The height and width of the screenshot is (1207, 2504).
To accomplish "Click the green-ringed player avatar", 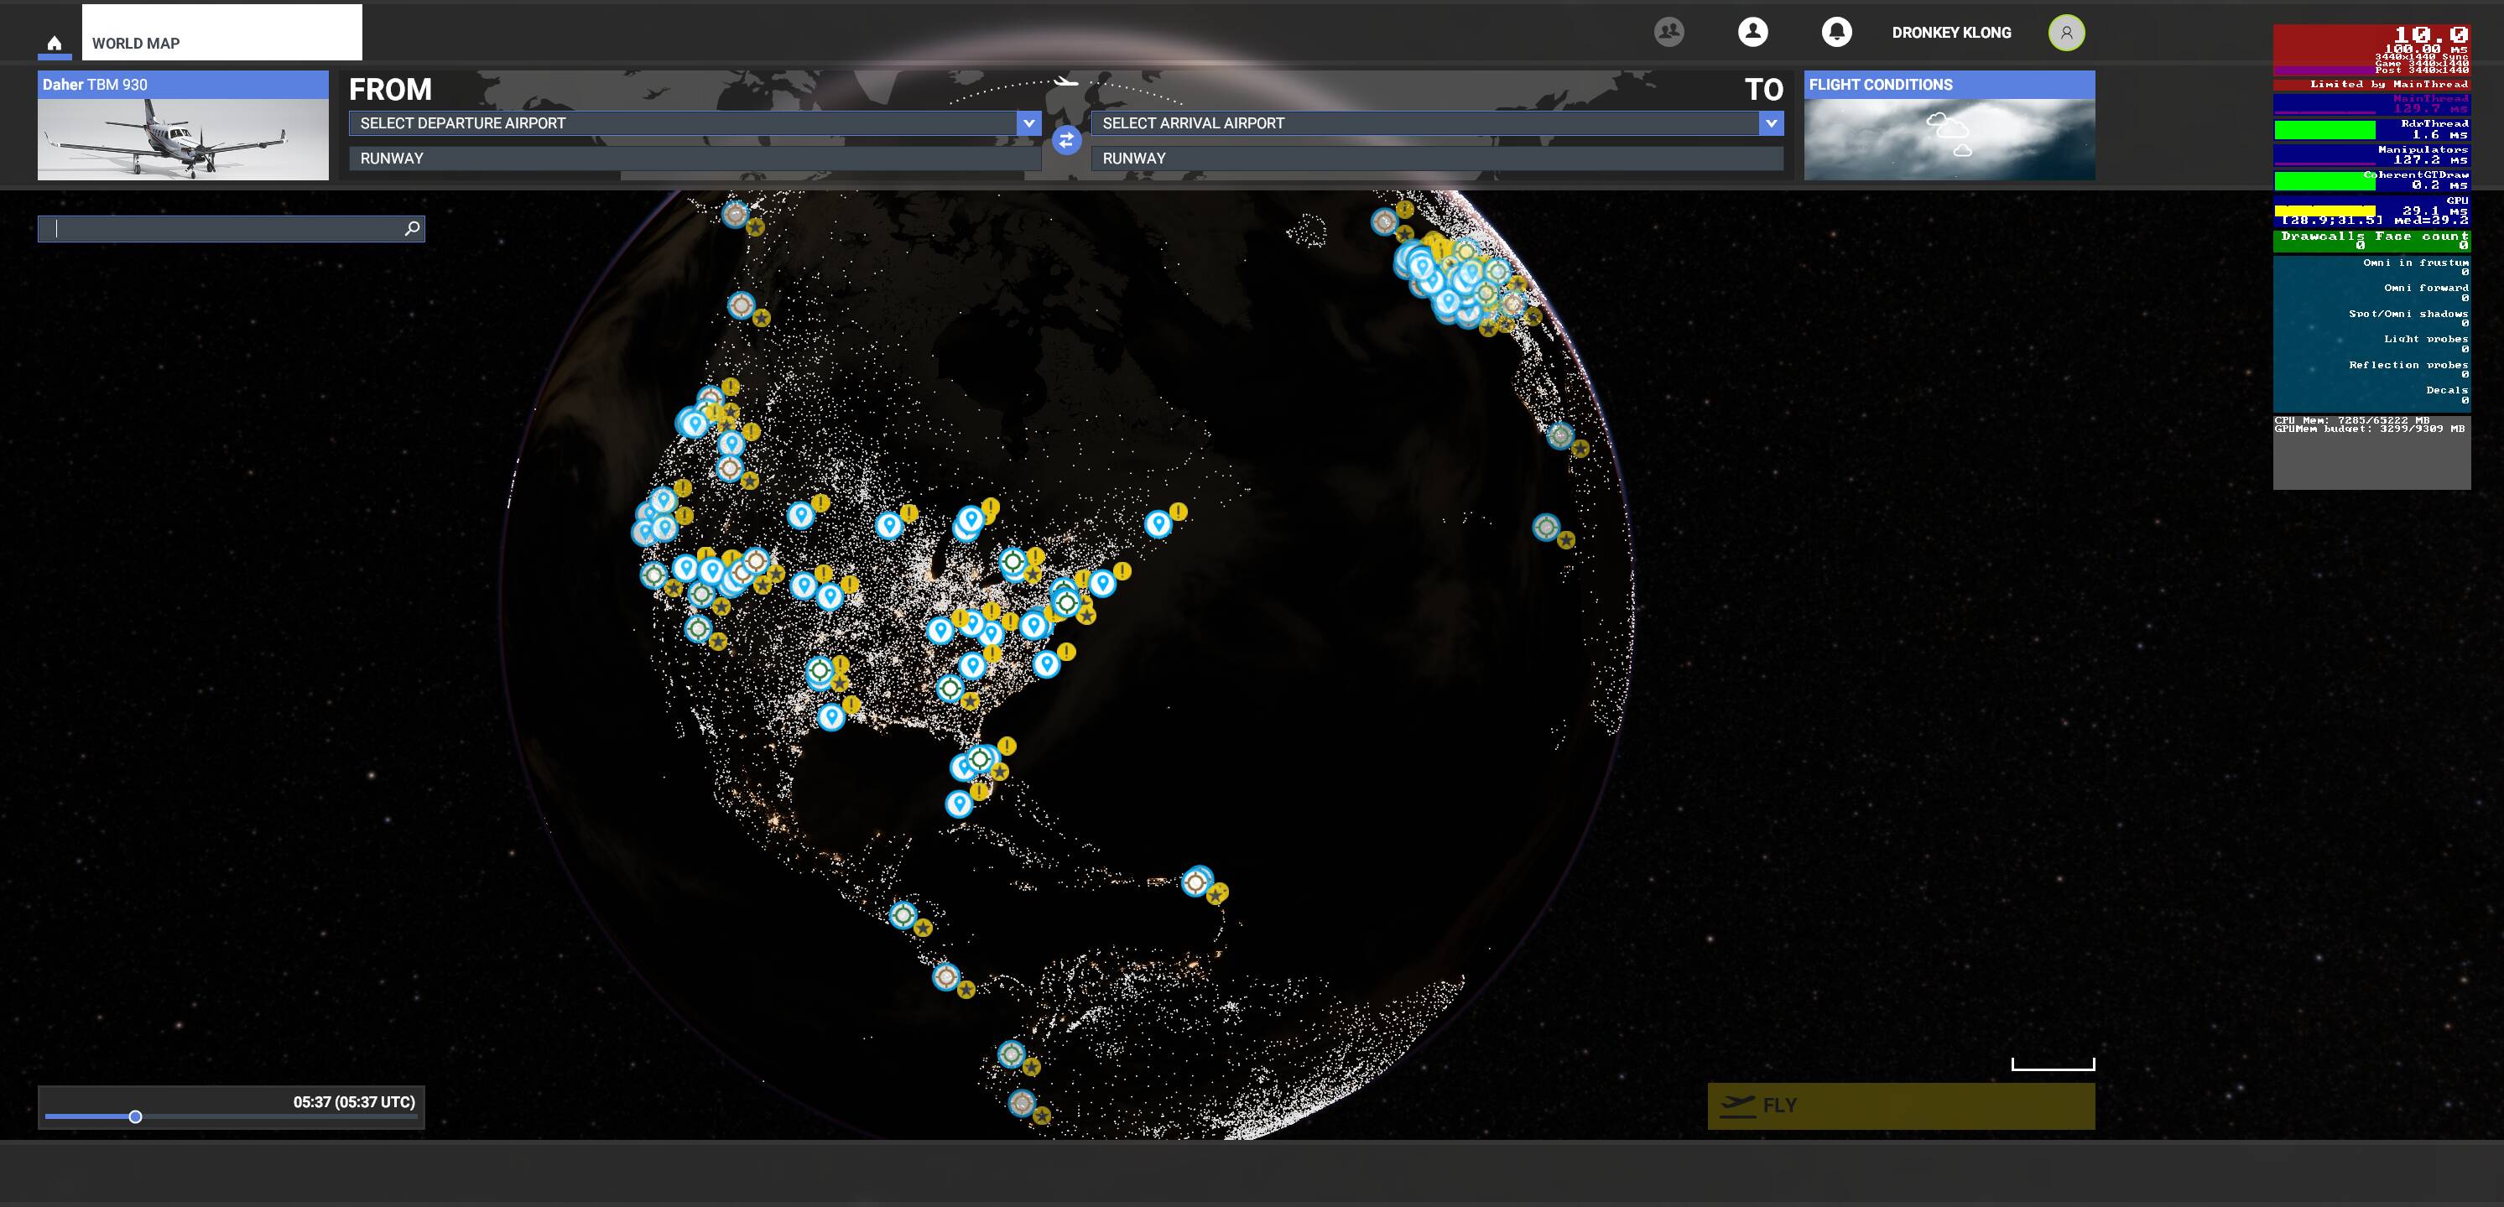I will coord(2067,32).
